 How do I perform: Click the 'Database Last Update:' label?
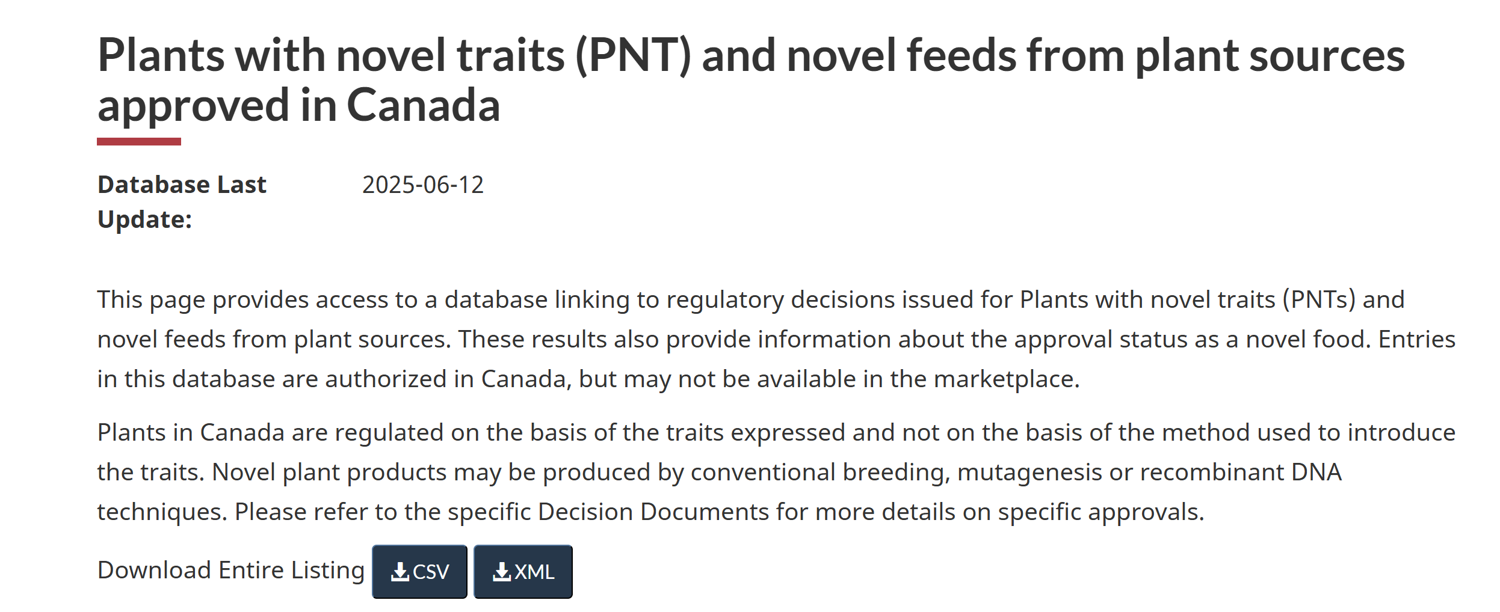[182, 202]
